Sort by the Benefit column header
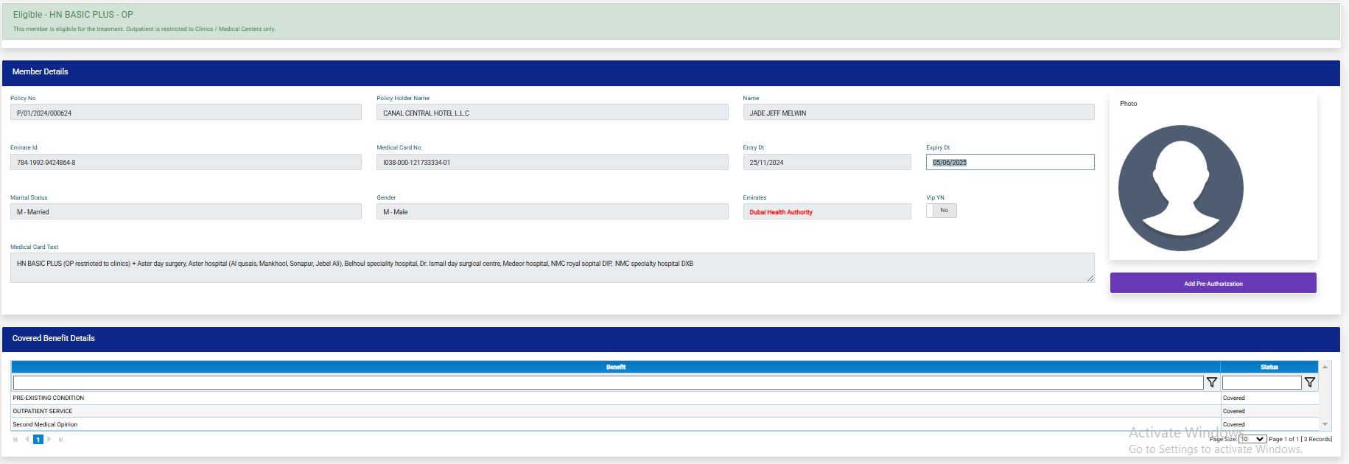Image resolution: width=1349 pixels, height=464 pixels. pos(615,367)
